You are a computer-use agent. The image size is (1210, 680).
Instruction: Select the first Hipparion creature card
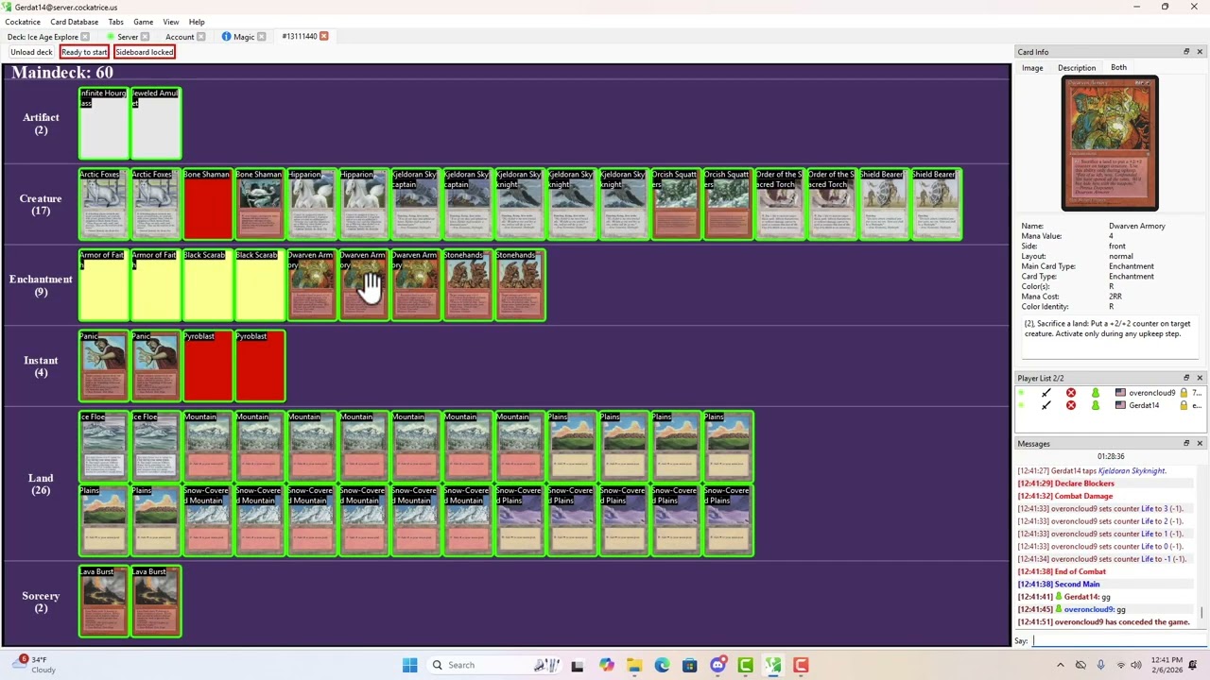(312, 204)
